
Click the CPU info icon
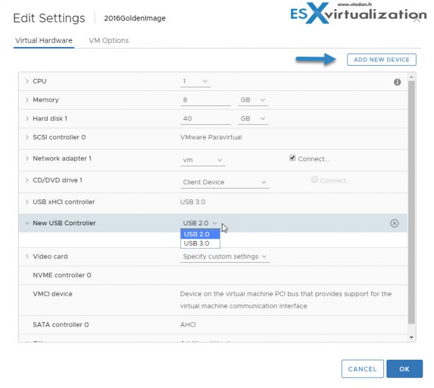point(397,82)
